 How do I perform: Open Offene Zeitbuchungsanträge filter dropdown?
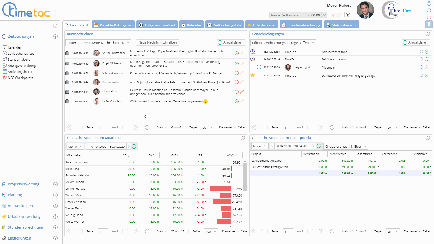283,43
